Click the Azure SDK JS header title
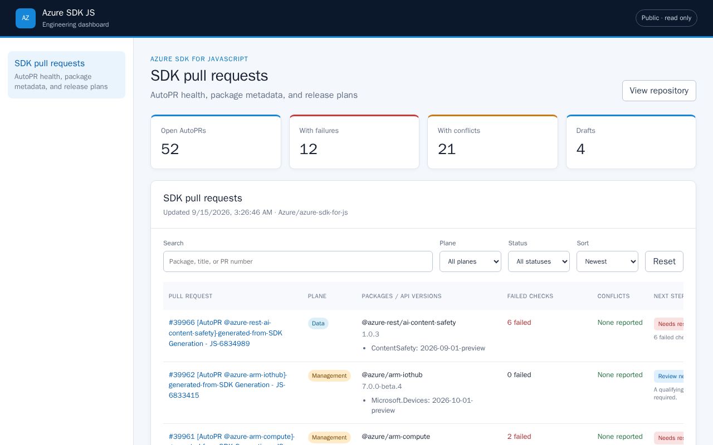The height and width of the screenshot is (445, 713). (69, 13)
